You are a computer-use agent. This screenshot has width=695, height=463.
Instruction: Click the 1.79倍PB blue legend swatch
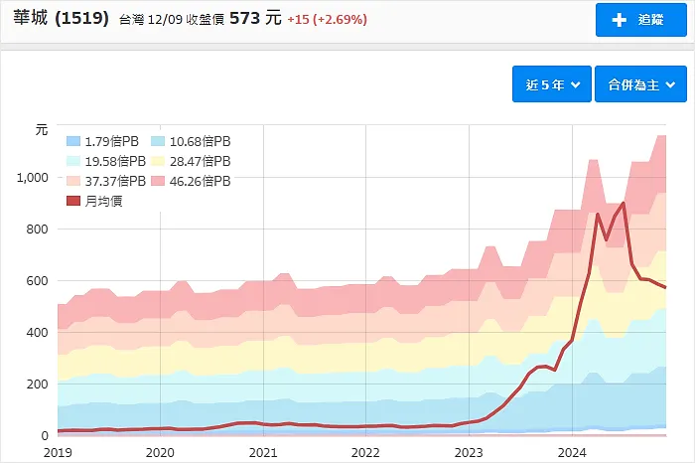[x=73, y=141]
